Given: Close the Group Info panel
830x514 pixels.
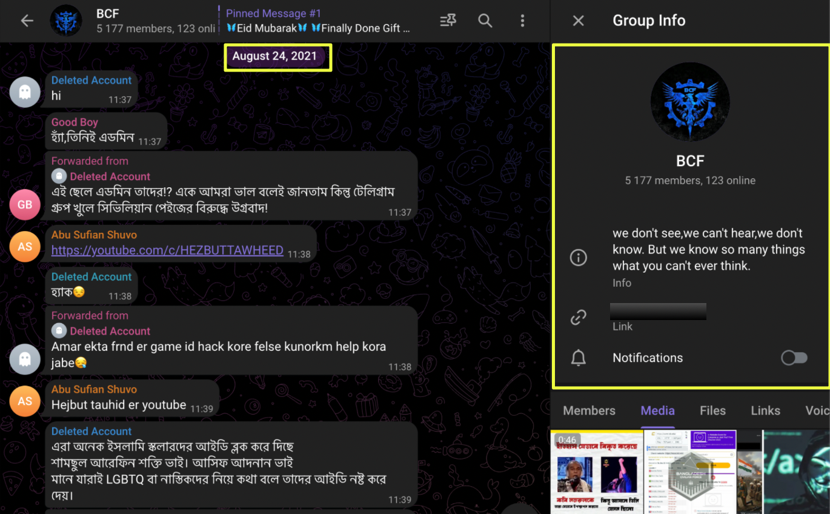Looking at the screenshot, I should [578, 21].
